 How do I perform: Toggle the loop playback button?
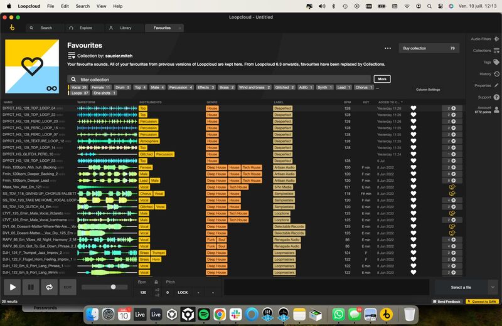pyautogui.click(x=50, y=287)
